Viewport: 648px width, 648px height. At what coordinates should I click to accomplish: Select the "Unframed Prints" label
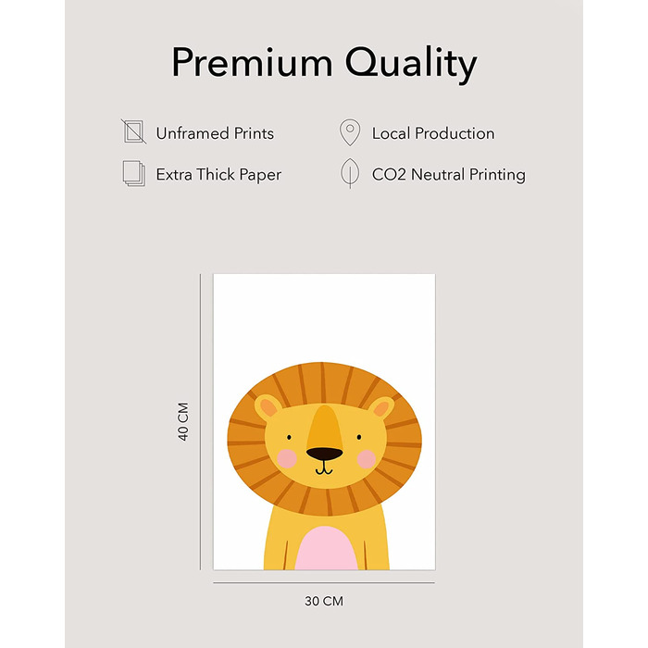click(x=215, y=133)
